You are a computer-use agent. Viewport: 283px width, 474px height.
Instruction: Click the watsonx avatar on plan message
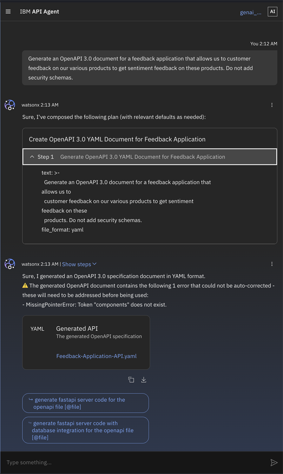10,105
